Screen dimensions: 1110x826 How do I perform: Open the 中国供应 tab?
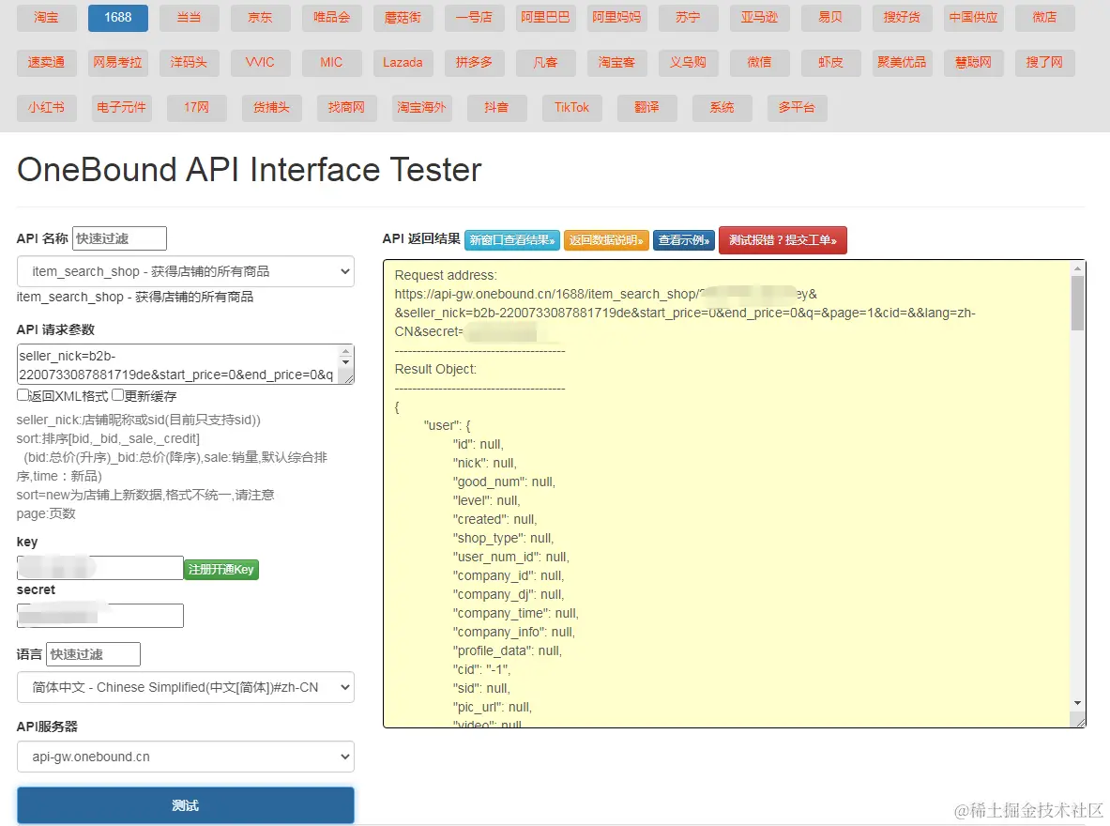pyautogui.click(x=973, y=18)
